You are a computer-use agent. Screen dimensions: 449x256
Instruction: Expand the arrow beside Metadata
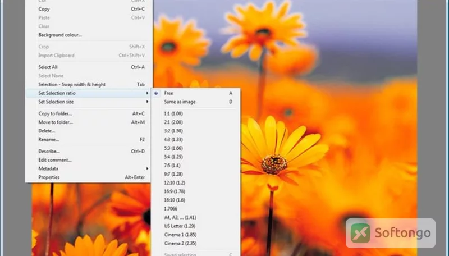click(147, 168)
